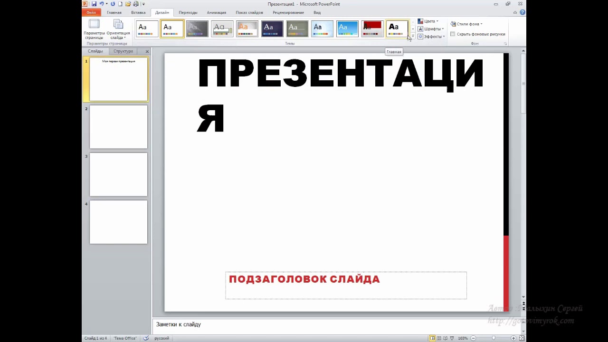The image size is (608, 342).
Task: Toggle Hide background graphics checkbox
Action: coord(453,34)
